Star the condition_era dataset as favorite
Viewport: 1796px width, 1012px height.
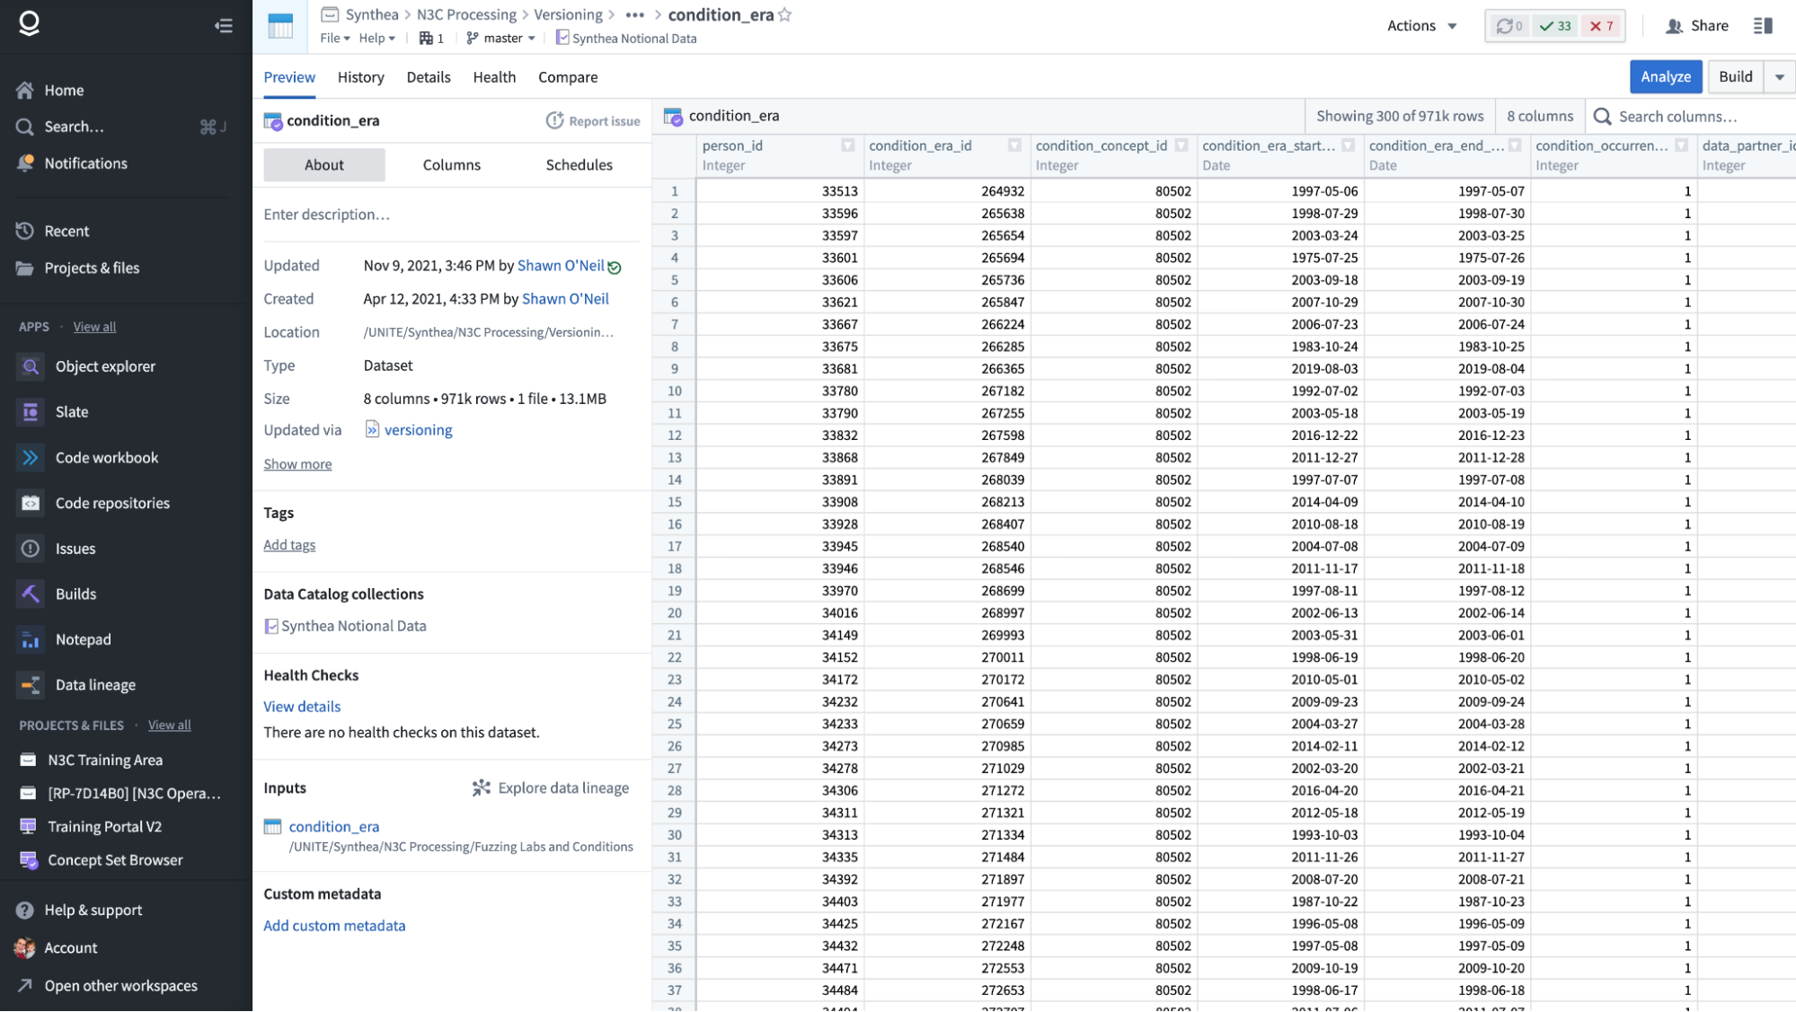785,14
